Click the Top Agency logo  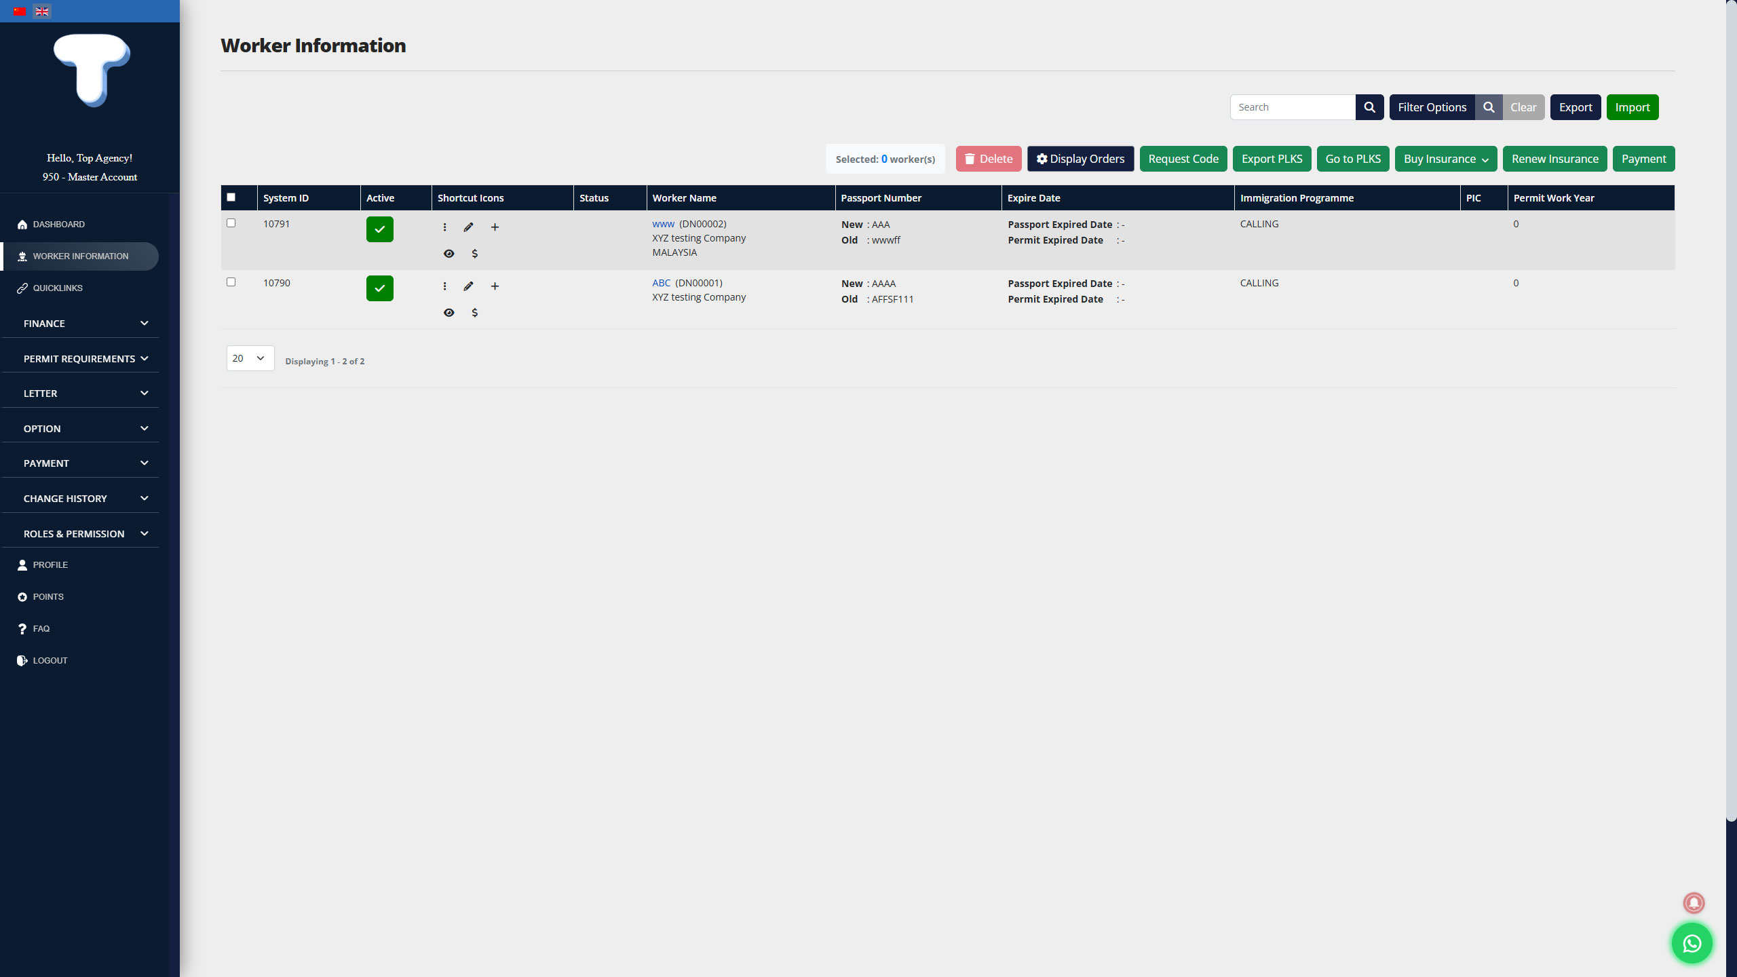(91, 70)
